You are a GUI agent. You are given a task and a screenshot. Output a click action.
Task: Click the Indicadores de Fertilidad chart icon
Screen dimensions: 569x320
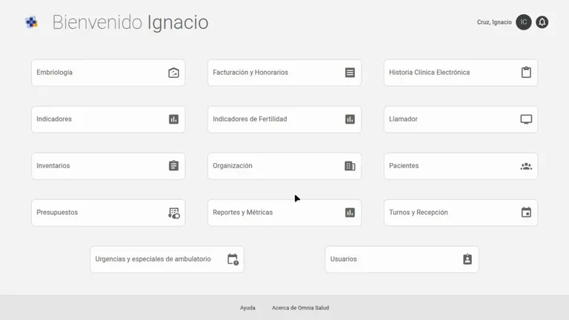pyautogui.click(x=350, y=119)
